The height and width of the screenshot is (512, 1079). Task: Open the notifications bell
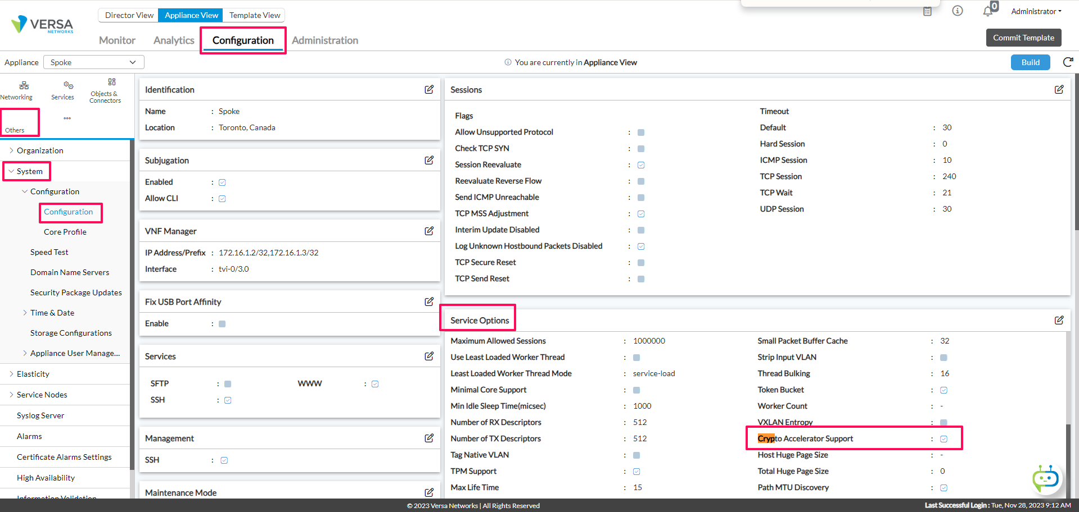click(x=988, y=11)
